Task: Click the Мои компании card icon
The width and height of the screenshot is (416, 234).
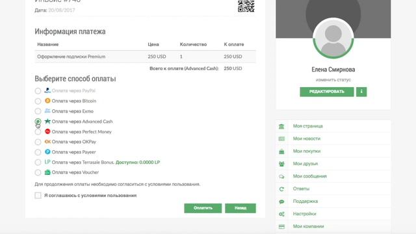Action: click(x=281, y=227)
